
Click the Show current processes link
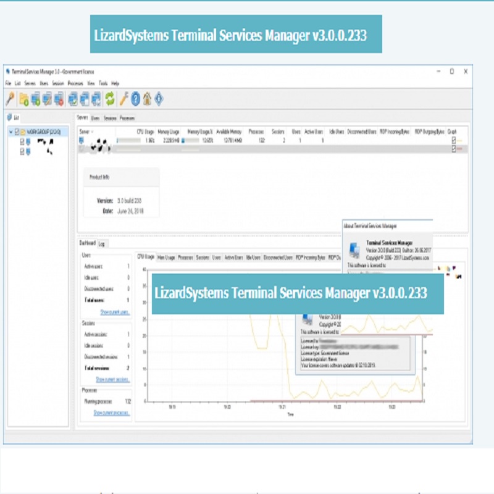pos(112,412)
